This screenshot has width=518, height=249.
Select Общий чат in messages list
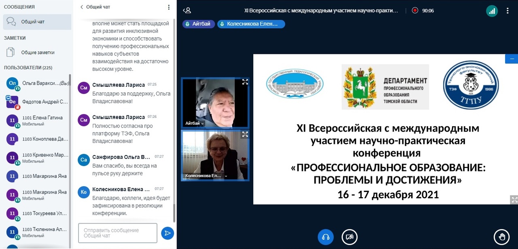coord(36,22)
